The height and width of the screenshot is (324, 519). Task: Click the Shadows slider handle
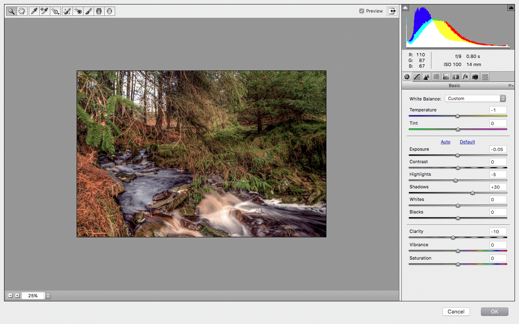tap(472, 193)
